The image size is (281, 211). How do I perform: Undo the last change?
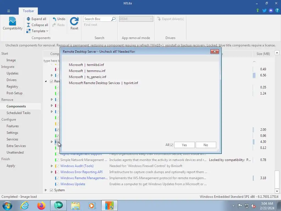pyautogui.click(x=59, y=19)
